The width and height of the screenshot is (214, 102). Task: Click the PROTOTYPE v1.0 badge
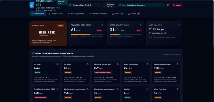62,3
